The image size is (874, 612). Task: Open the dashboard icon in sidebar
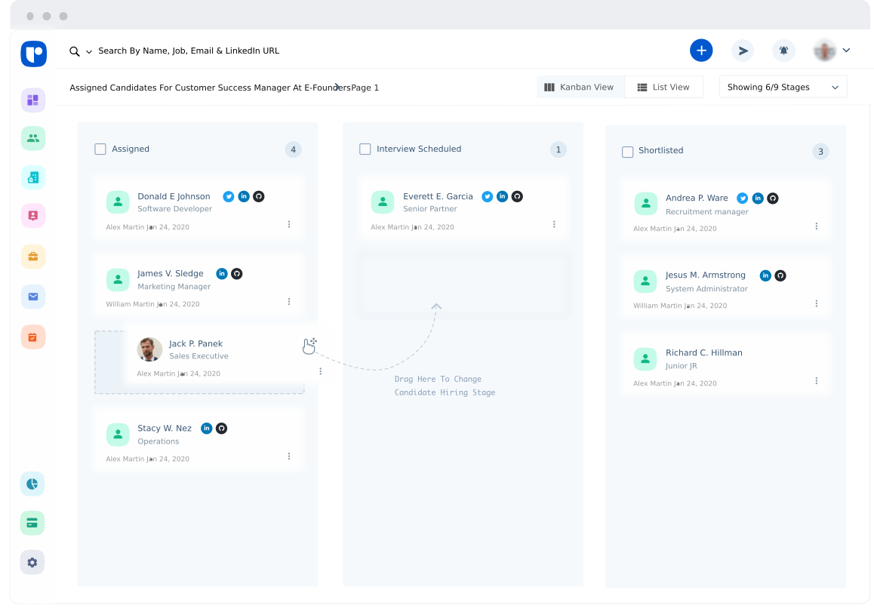pyautogui.click(x=33, y=100)
